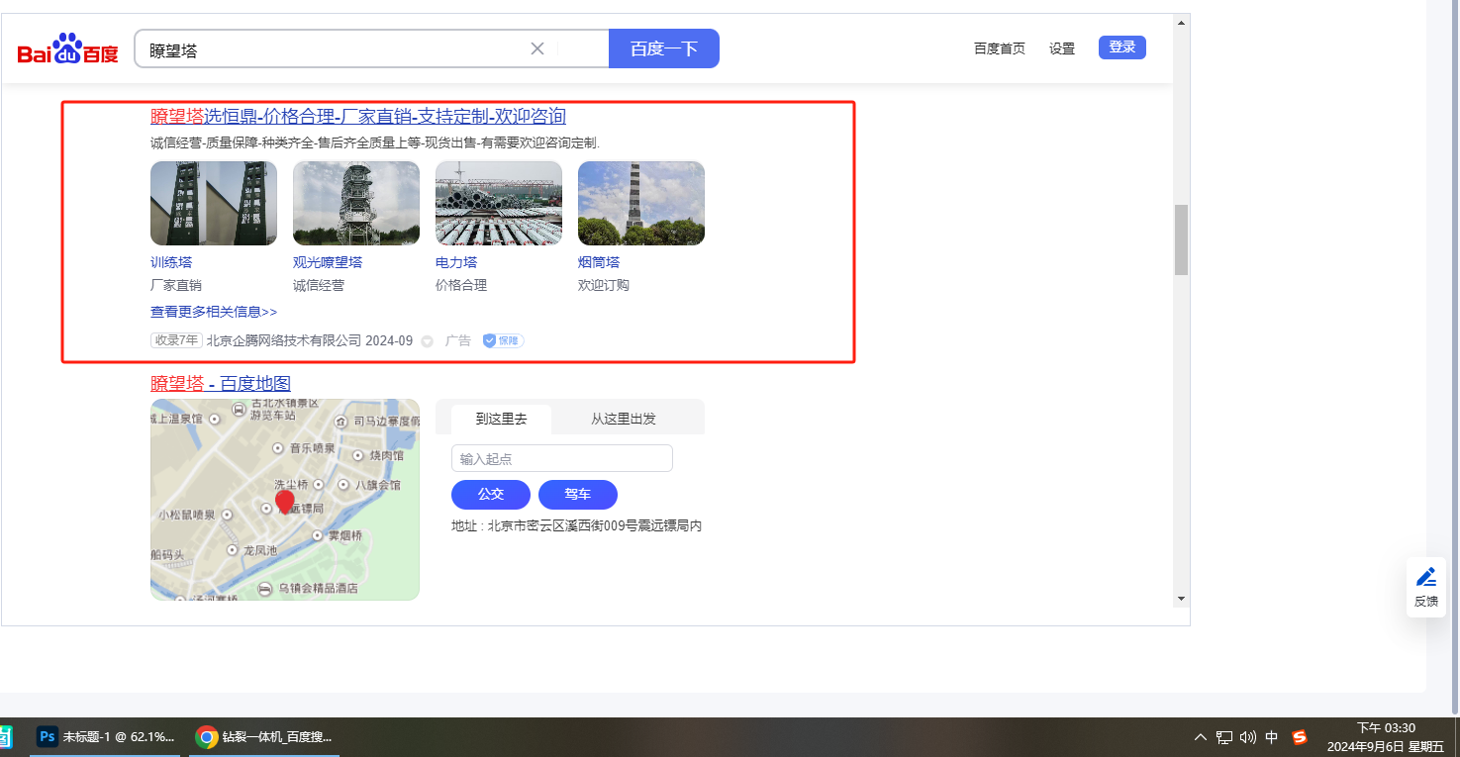Open the 烟筒塔 link
Screen dimensions: 1460x757
[599, 262]
